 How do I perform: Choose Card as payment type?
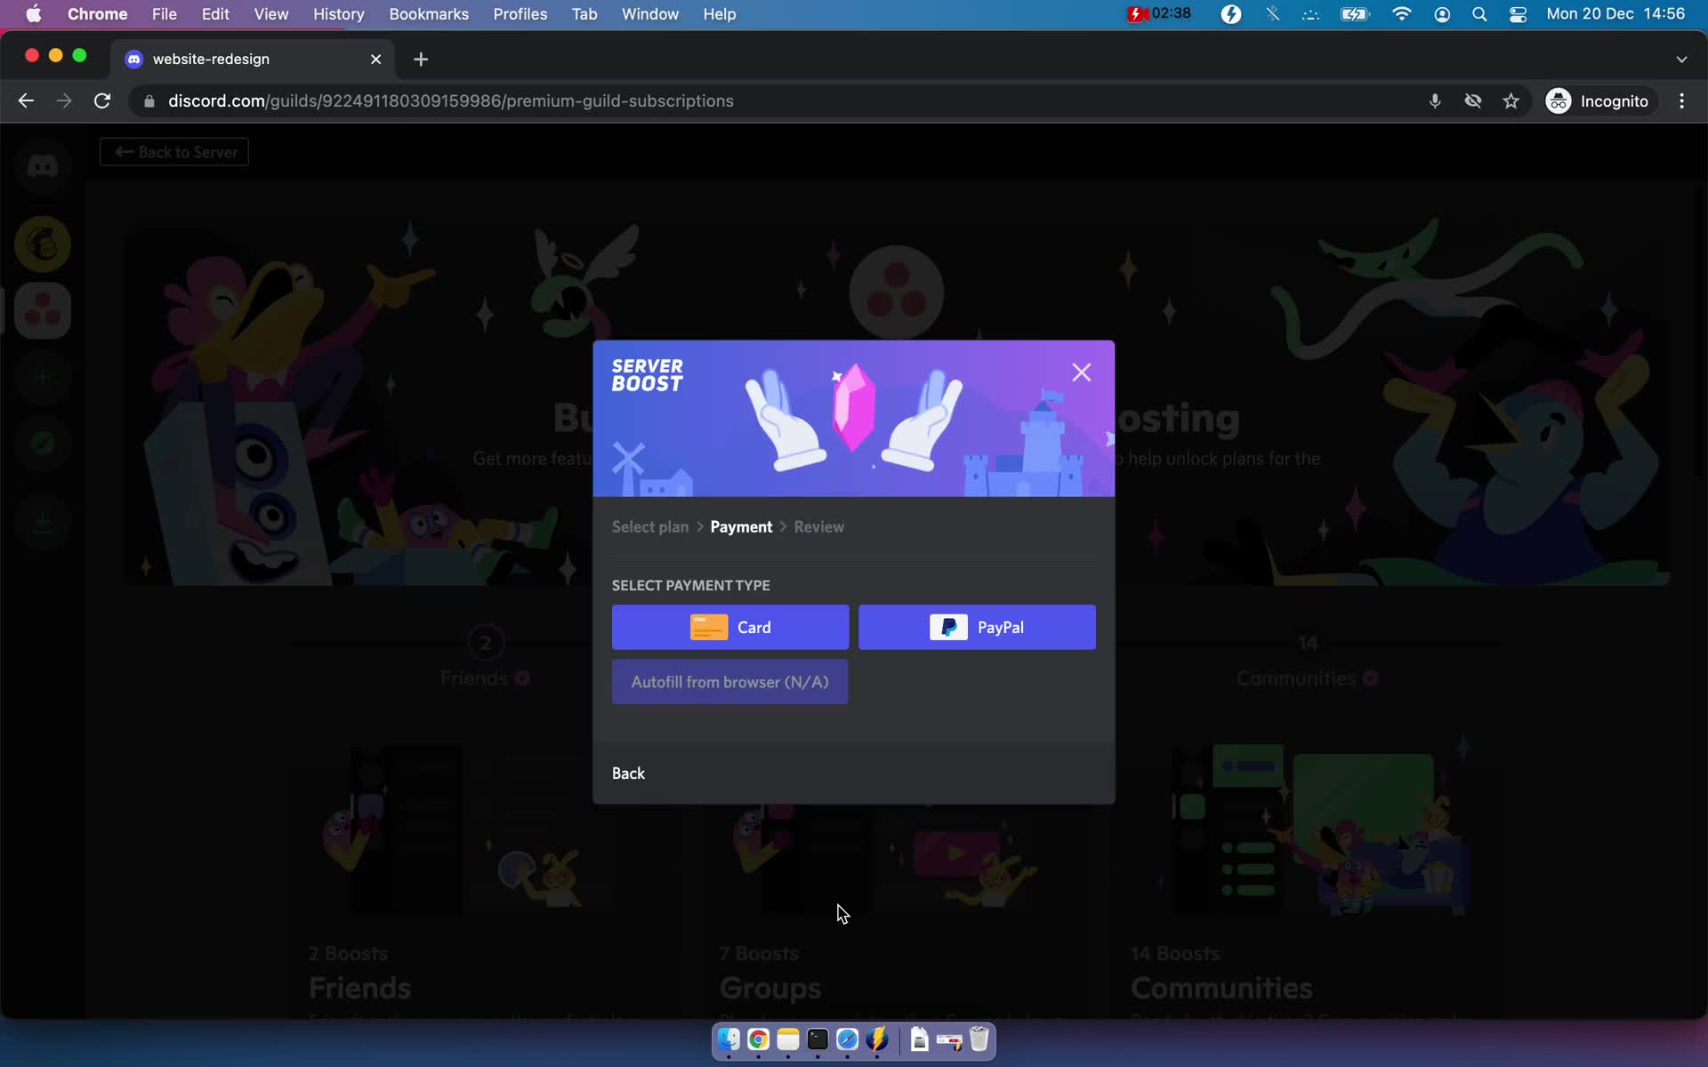pyautogui.click(x=729, y=627)
